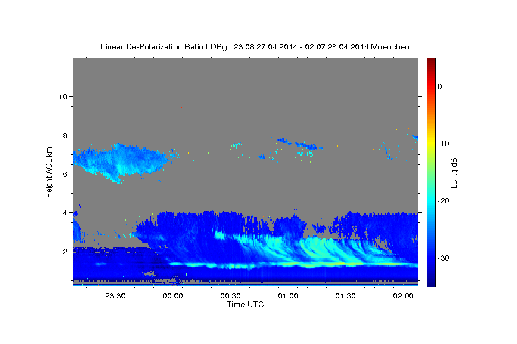
Task: Click the height tick label 6
Action: [x=65, y=174]
